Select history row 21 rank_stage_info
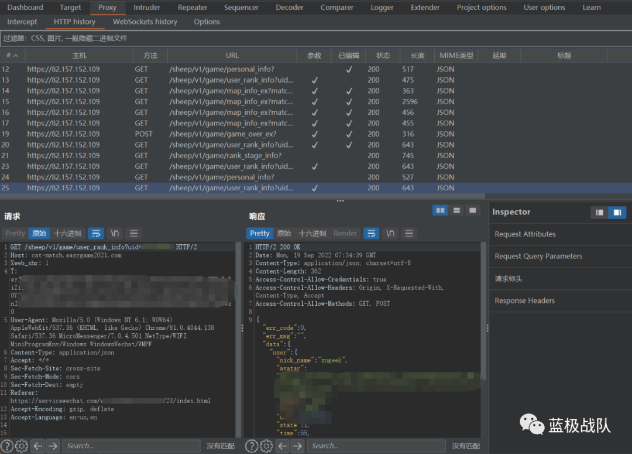632x454 pixels. (x=316, y=155)
